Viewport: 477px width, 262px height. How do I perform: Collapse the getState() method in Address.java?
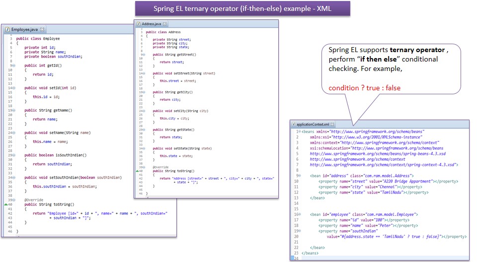tap(144, 130)
